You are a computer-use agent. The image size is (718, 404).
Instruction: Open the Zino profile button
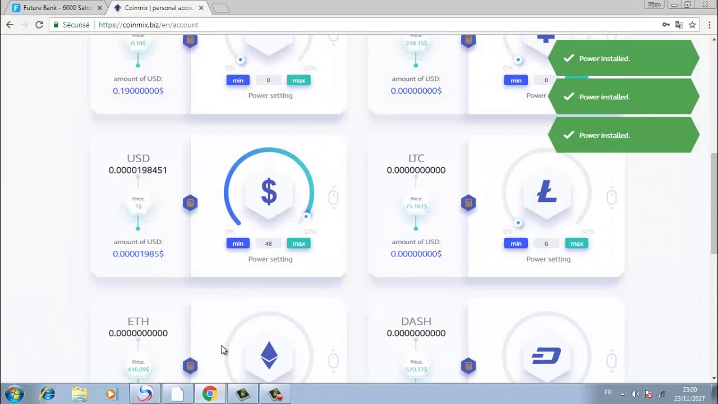pyautogui.click(x=654, y=4)
